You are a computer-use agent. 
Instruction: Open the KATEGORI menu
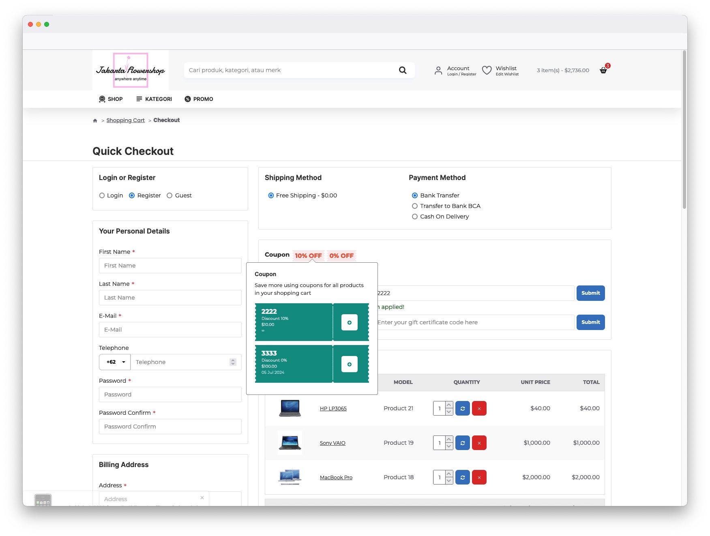[158, 99]
